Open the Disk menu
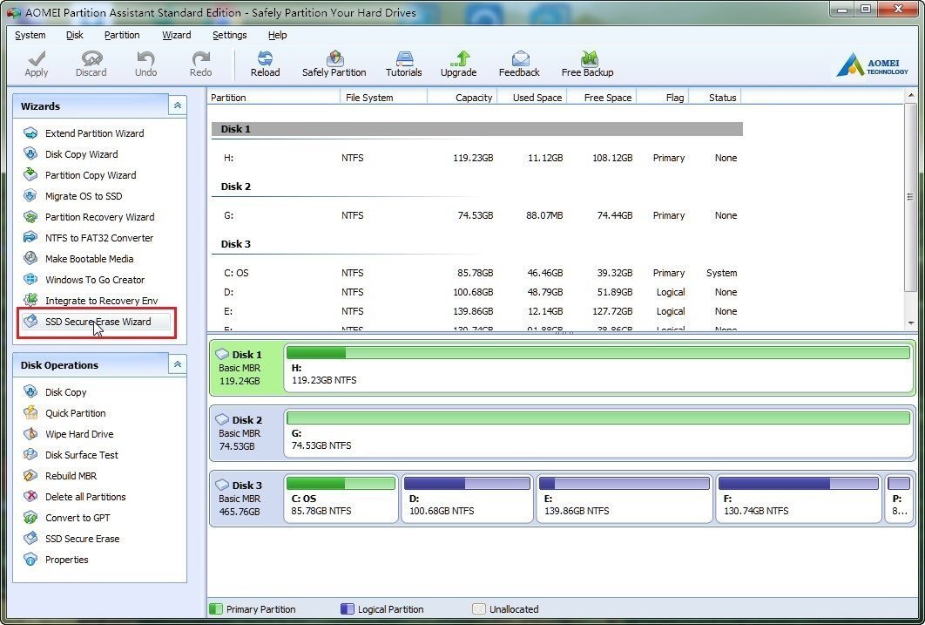The width and height of the screenshot is (925, 625). pos(75,35)
